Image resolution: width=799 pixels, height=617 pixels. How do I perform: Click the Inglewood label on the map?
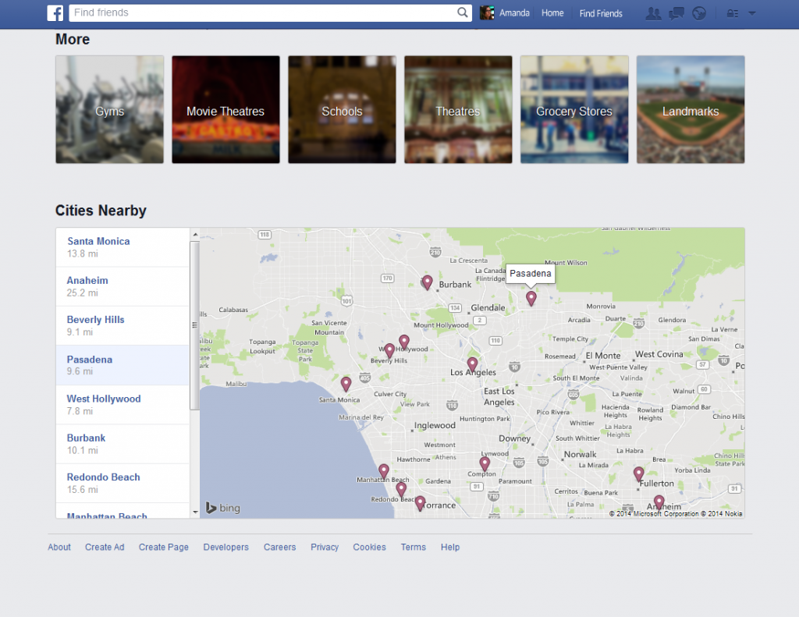(435, 425)
